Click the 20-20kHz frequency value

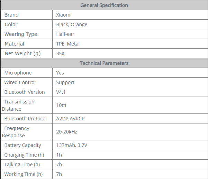coord(67,132)
